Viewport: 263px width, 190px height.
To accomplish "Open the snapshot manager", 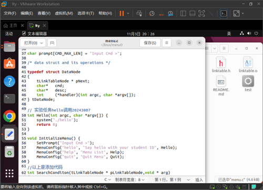I will pyautogui.click(x=170, y=14).
